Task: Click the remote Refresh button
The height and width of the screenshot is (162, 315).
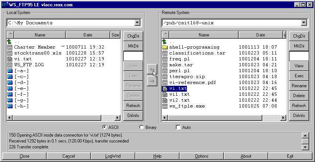Action: (x=299, y=106)
